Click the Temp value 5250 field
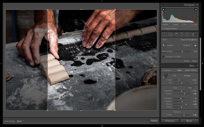The height and width of the screenshot is (127, 204). [x=194, y=80]
